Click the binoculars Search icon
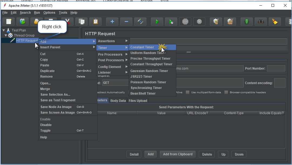292x165 pixels. coord(261,22)
